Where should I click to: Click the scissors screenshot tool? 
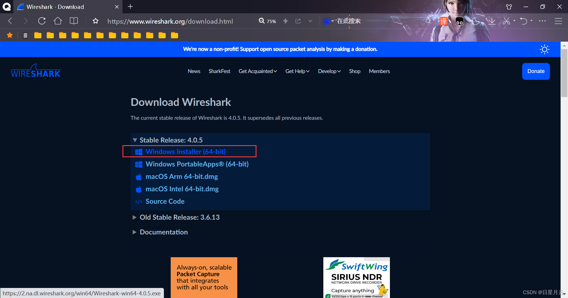tap(506, 21)
